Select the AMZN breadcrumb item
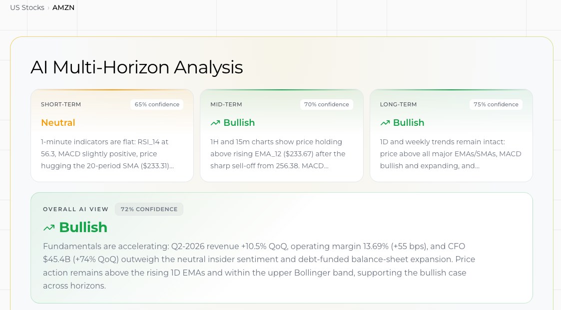Screen dimensions: 561x310 pos(63,7)
